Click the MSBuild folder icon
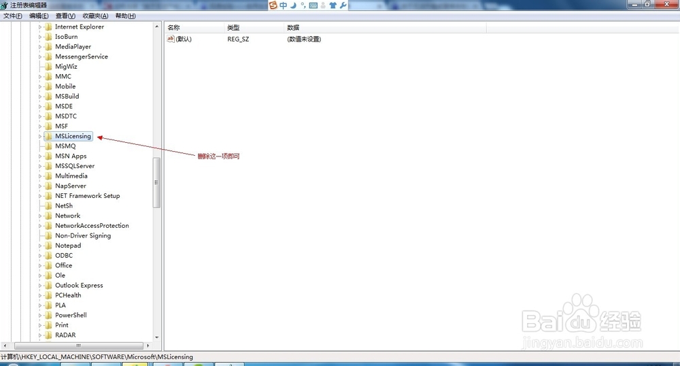This screenshot has width=680, height=366. click(48, 97)
